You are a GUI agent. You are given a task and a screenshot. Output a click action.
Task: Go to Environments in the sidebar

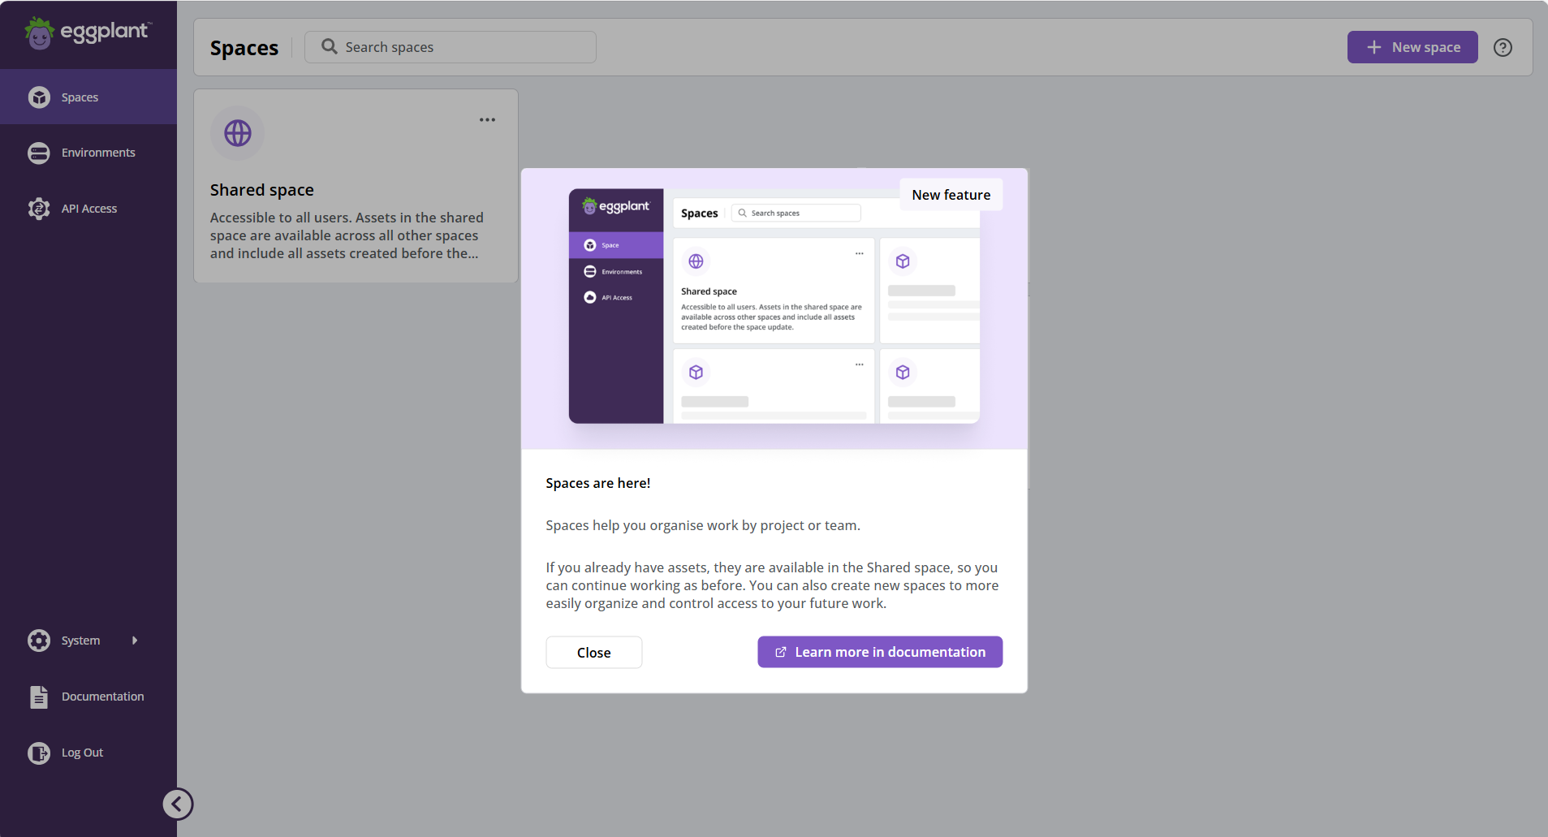point(88,153)
